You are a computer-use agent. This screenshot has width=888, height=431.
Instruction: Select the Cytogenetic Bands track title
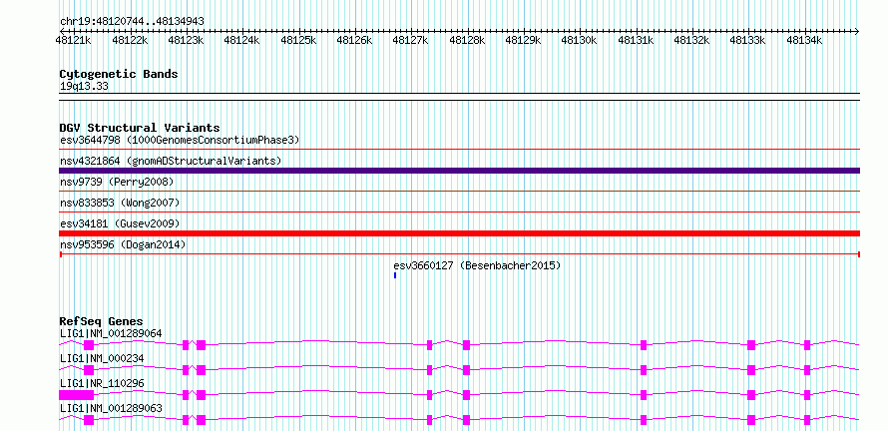[x=119, y=74]
